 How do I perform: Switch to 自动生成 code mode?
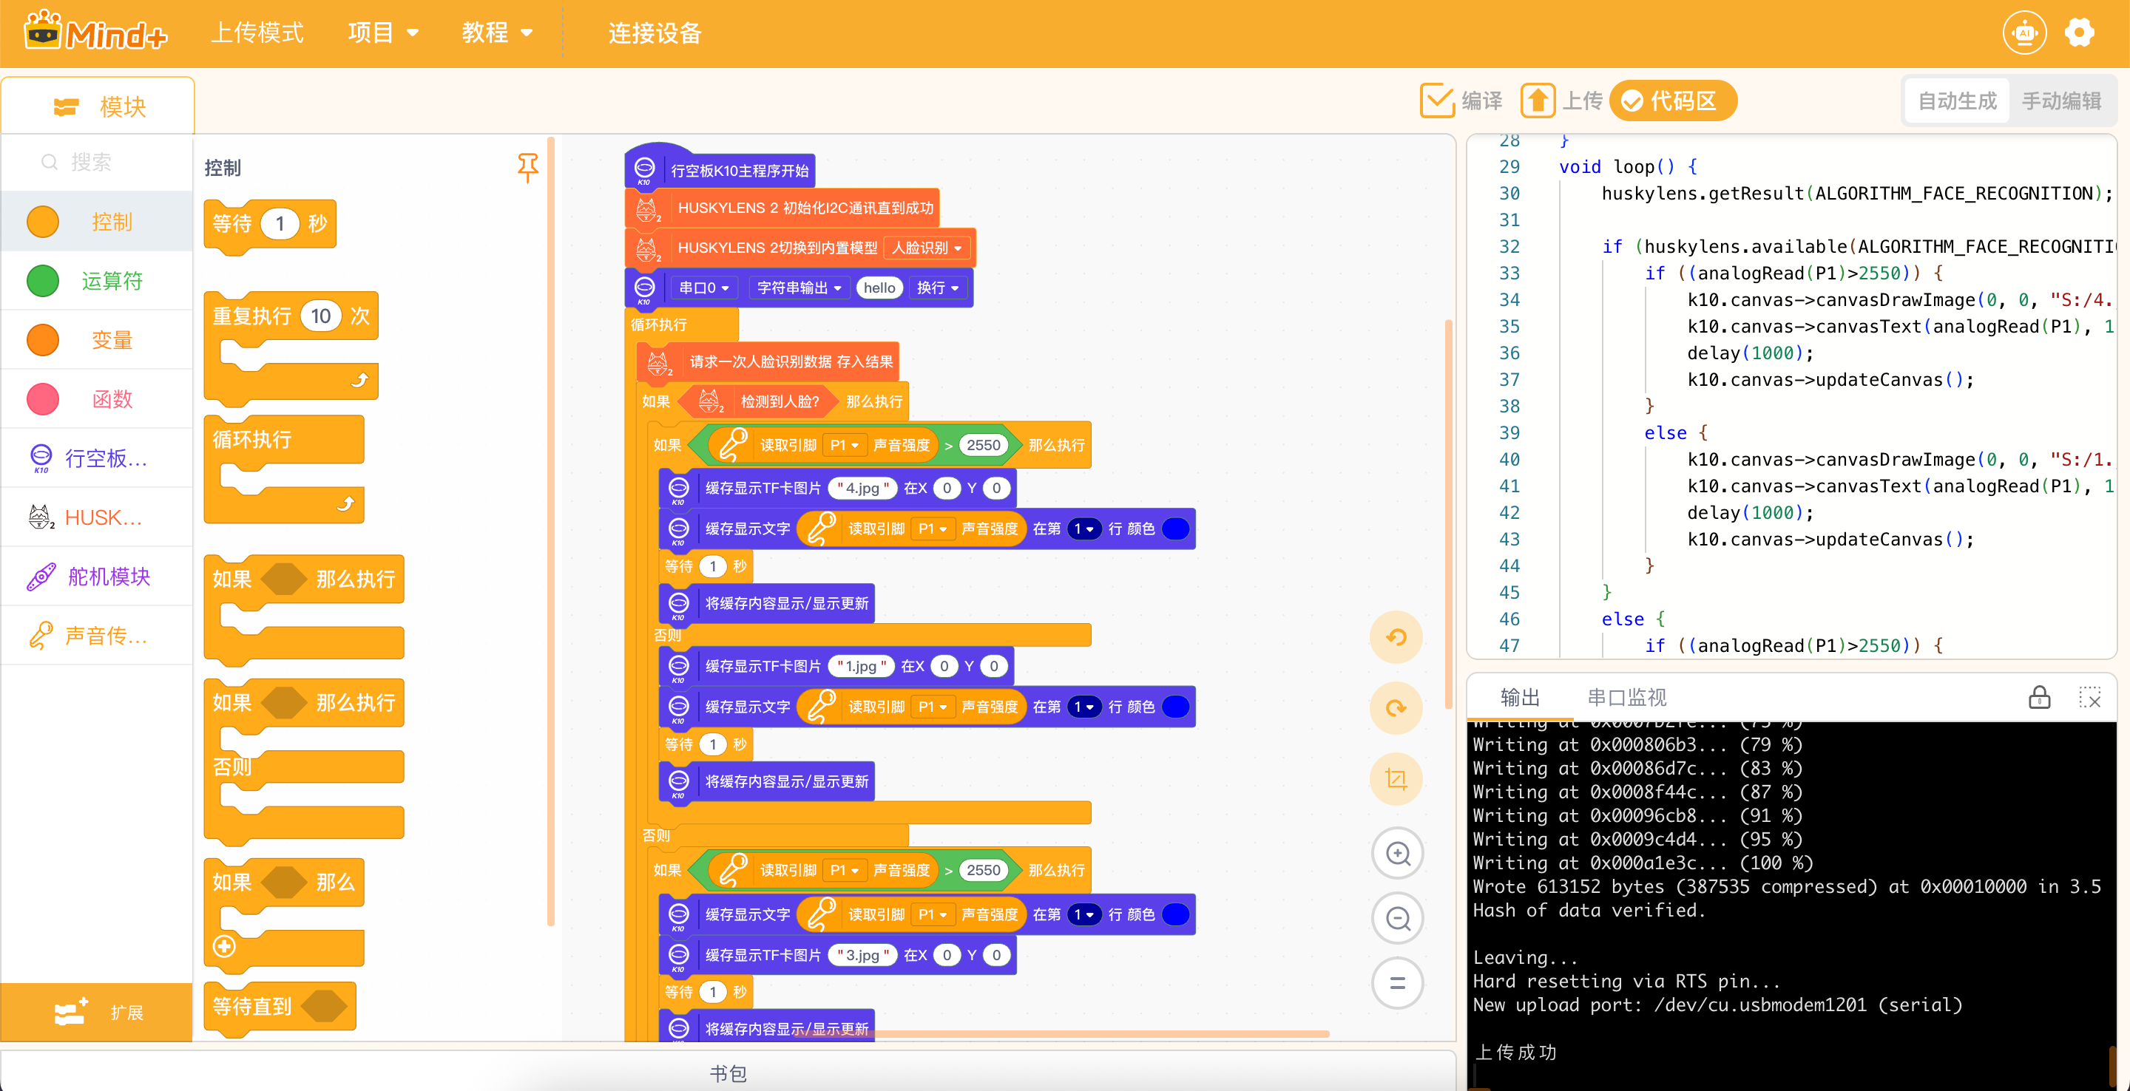click(x=1956, y=101)
